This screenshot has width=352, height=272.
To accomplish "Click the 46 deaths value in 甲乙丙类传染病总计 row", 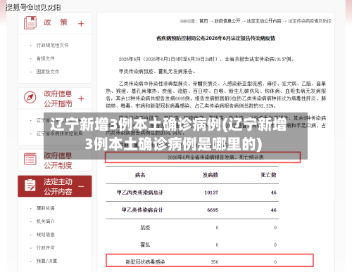I will (274, 193).
